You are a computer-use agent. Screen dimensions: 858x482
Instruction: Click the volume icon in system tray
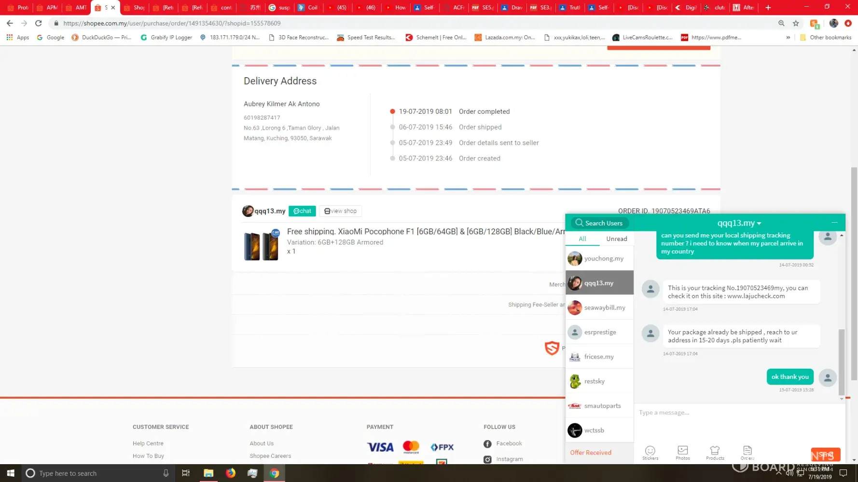(789, 473)
